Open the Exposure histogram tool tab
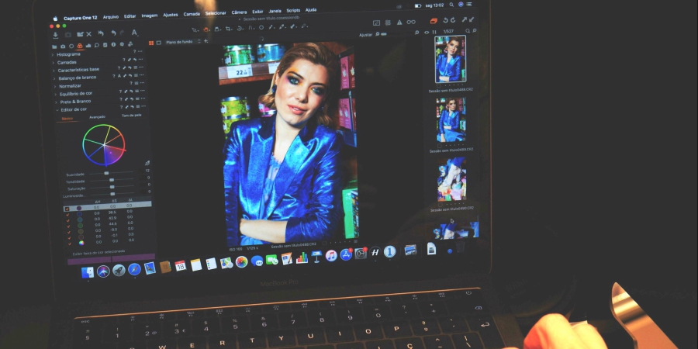Image resolution: width=698 pixels, height=349 pixels. (88, 46)
